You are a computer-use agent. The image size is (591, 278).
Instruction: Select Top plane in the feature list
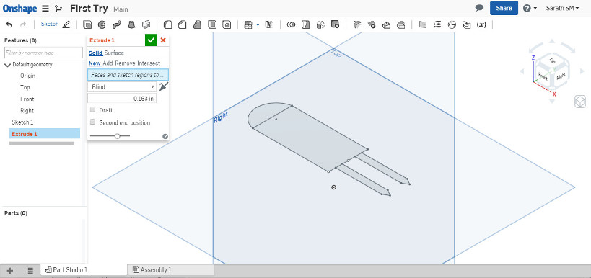pos(25,87)
